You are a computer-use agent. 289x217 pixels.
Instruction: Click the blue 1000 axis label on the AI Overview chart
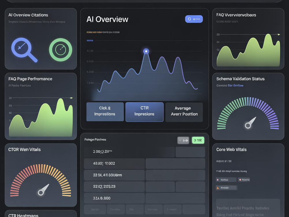point(90,41)
